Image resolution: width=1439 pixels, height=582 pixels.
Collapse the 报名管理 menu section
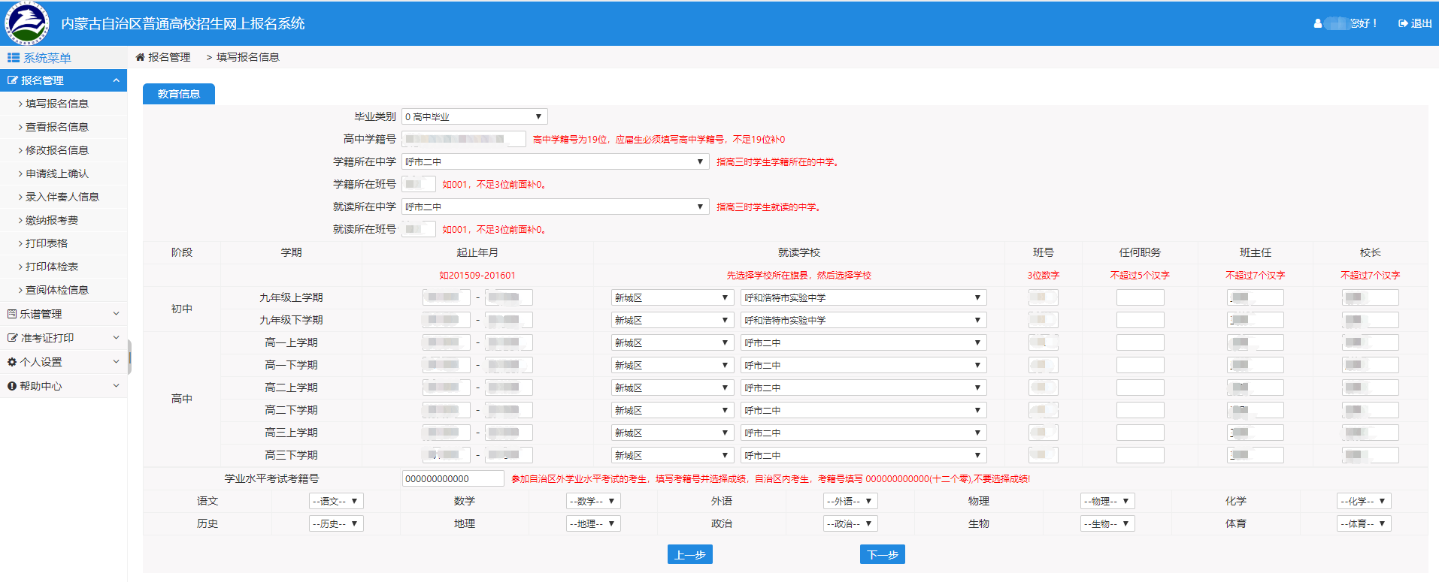pos(116,80)
